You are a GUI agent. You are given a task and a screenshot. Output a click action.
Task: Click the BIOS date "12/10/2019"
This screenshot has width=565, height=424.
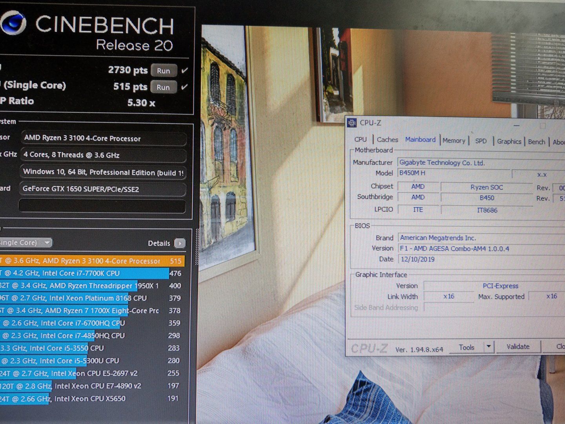pyautogui.click(x=417, y=259)
